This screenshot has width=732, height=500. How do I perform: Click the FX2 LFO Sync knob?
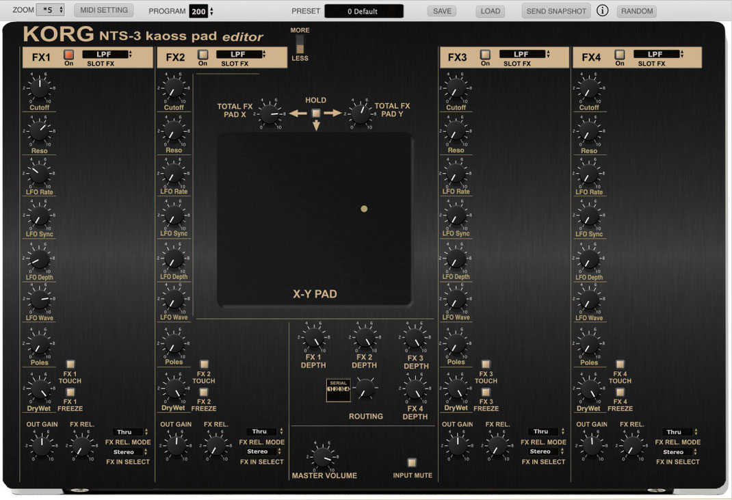click(x=174, y=215)
